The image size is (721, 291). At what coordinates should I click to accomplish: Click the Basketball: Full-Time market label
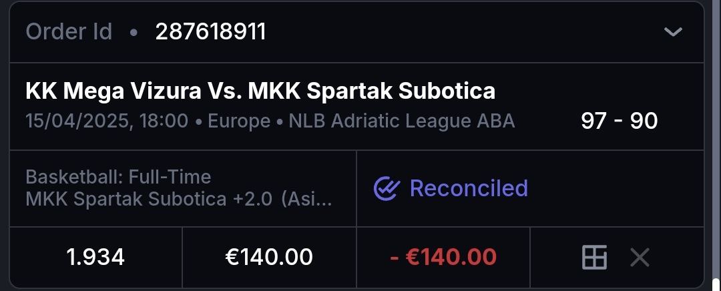118,177
